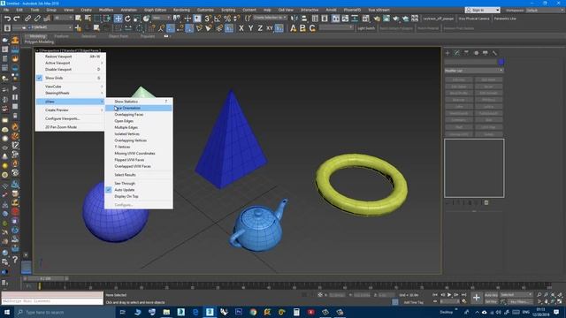The image size is (566, 318).
Task: Click the letter B toolbar icon
Action: coord(302,28)
